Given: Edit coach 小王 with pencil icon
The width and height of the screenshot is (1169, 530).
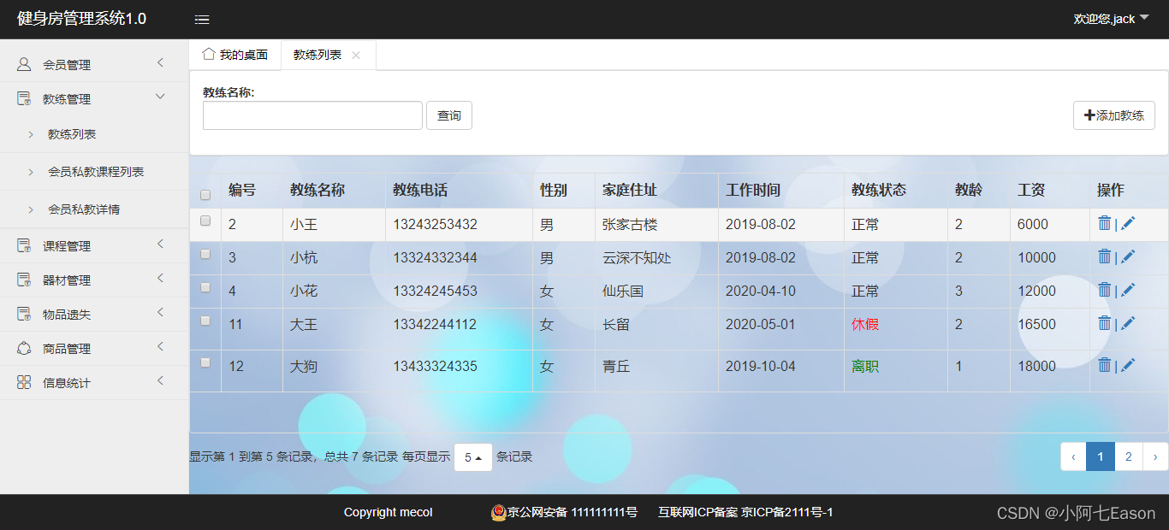Looking at the screenshot, I should tap(1128, 223).
